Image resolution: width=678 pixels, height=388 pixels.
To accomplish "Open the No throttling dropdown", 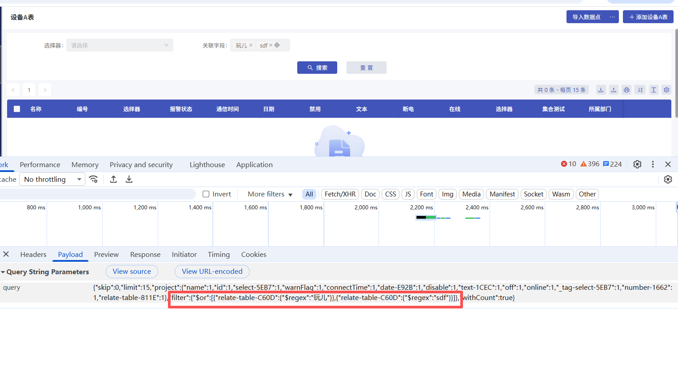I will coord(52,179).
